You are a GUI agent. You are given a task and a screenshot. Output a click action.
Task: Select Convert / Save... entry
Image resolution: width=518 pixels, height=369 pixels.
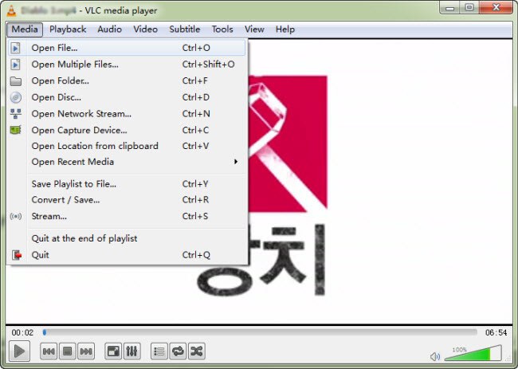(127, 200)
